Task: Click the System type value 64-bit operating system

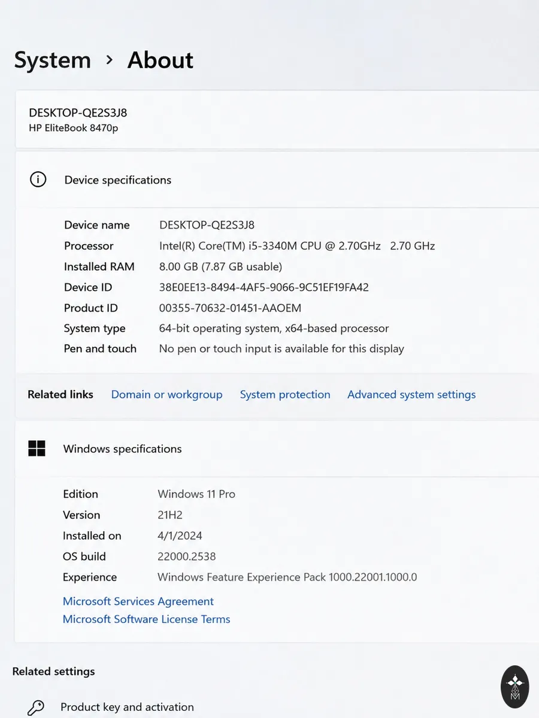Action: [274, 328]
